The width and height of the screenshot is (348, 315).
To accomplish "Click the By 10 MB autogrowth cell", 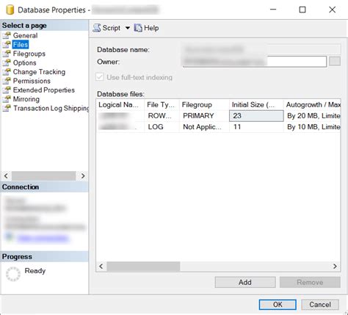I will 312,127.
